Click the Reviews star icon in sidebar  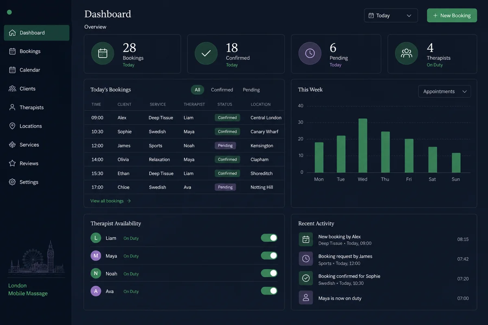click(12, 163)
